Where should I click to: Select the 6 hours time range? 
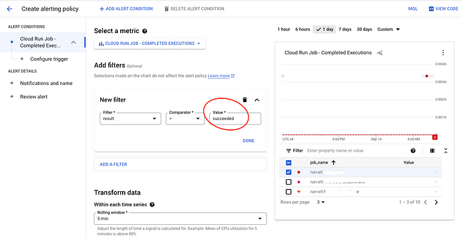point(302,30)
